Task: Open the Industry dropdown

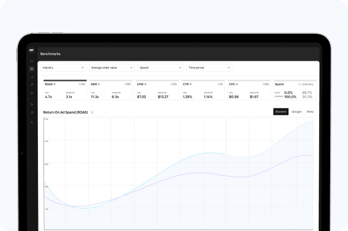Action: click(63, 67)
